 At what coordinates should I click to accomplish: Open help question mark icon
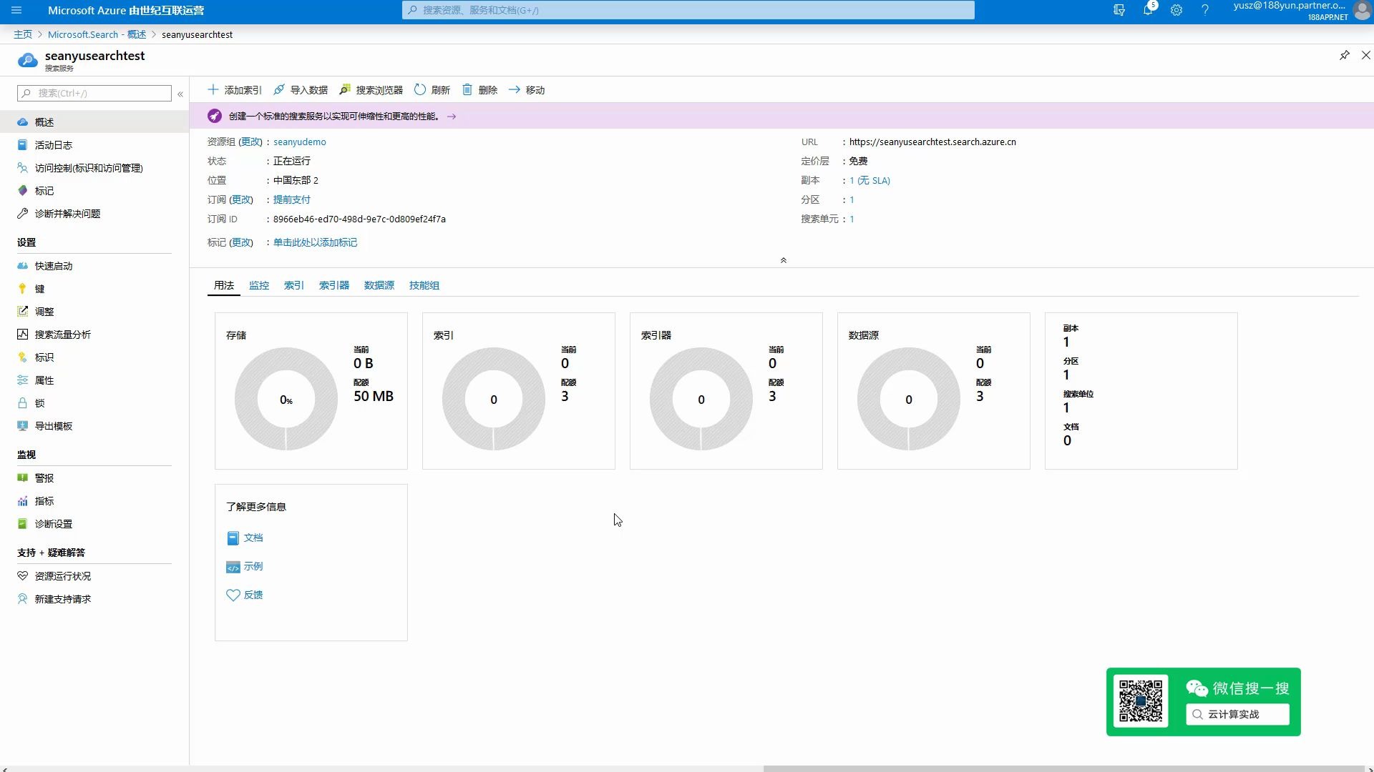coord(1205,10)
